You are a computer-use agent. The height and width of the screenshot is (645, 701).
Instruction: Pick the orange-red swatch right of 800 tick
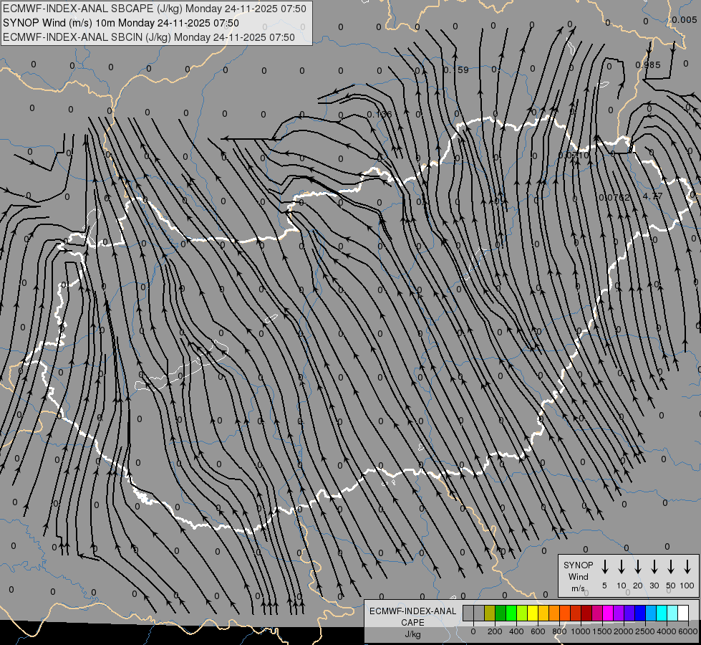[565, 613]
